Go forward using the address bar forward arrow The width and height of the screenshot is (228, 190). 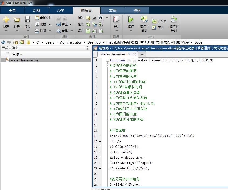[9, 42]
